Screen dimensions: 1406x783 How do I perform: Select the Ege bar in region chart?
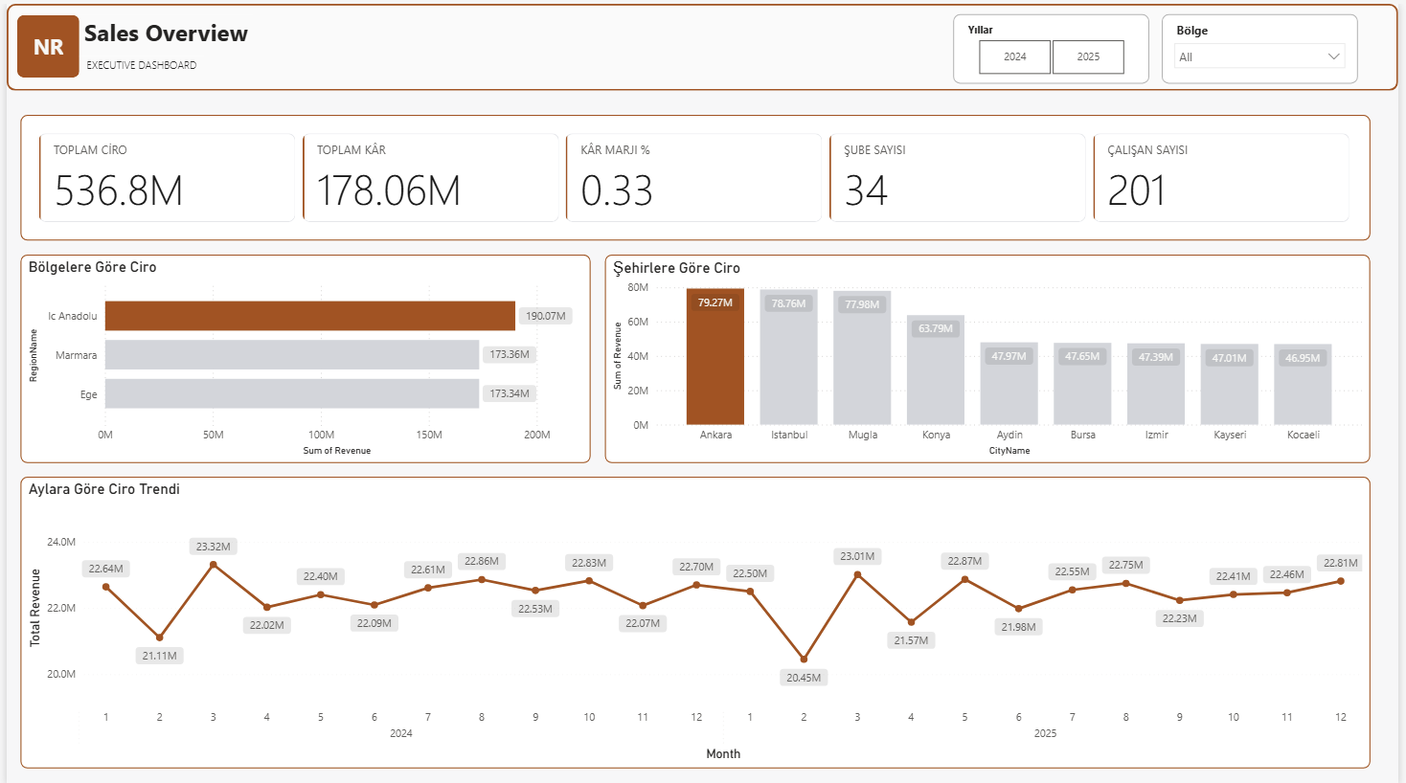pos(292,393)
